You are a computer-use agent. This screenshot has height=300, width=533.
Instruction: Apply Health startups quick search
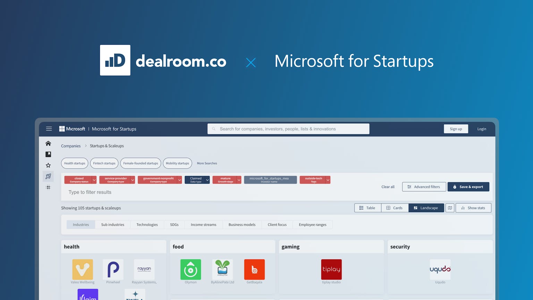coord(75,163)
